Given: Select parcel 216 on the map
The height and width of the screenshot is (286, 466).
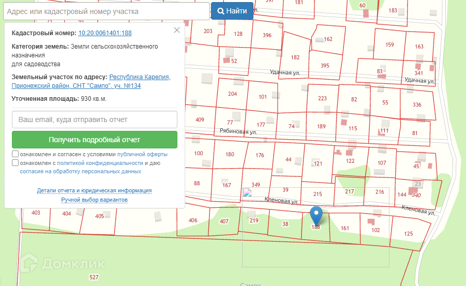Looking at the screenshot, I should 380,192.
